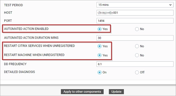Click the Apply to other components button
This screenshot has width=176, height=96.
click(82, 92)
